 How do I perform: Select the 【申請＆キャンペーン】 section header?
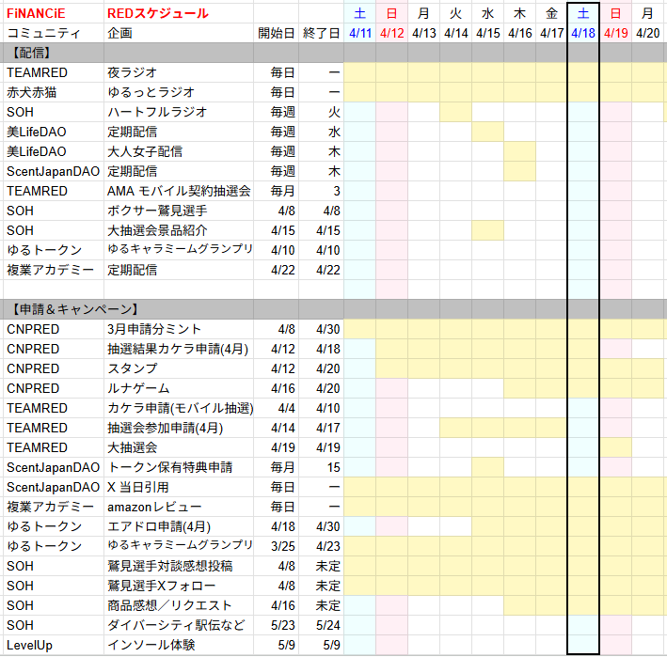(x=72, y=309)
